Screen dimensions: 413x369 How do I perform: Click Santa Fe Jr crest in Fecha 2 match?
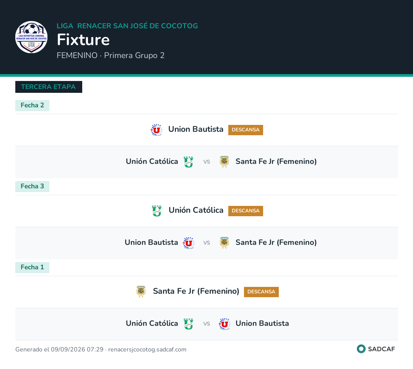tap(224, 162)
